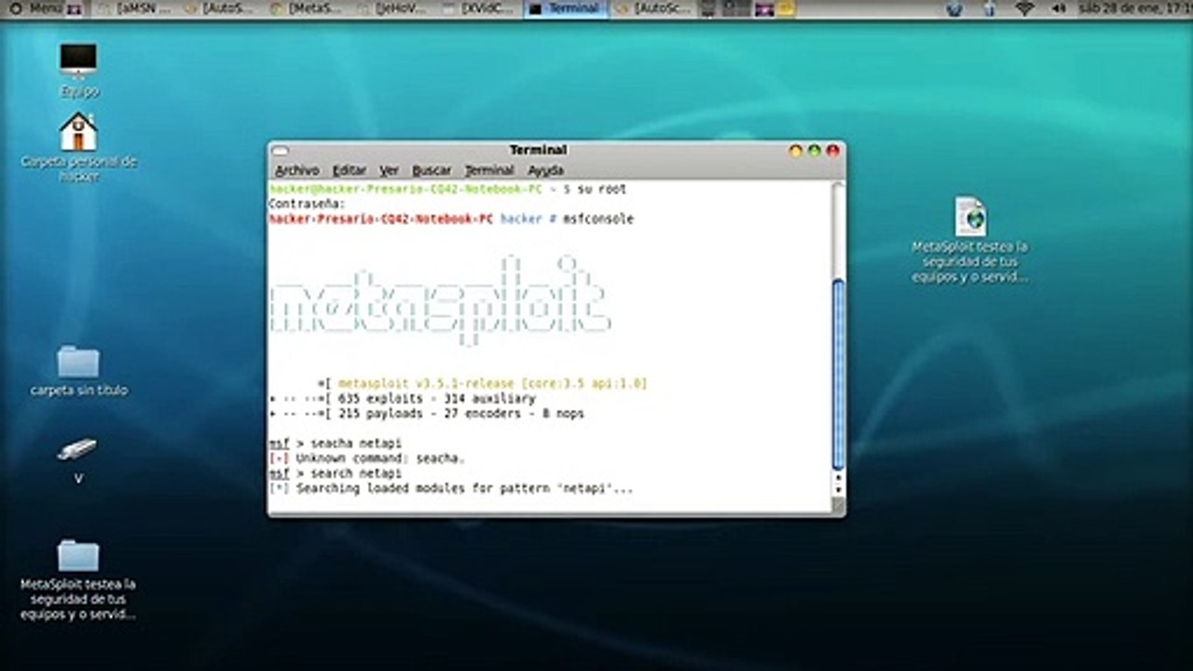
Task: Select the MetaSploit web document icon on right
Action: pos(970,240)
